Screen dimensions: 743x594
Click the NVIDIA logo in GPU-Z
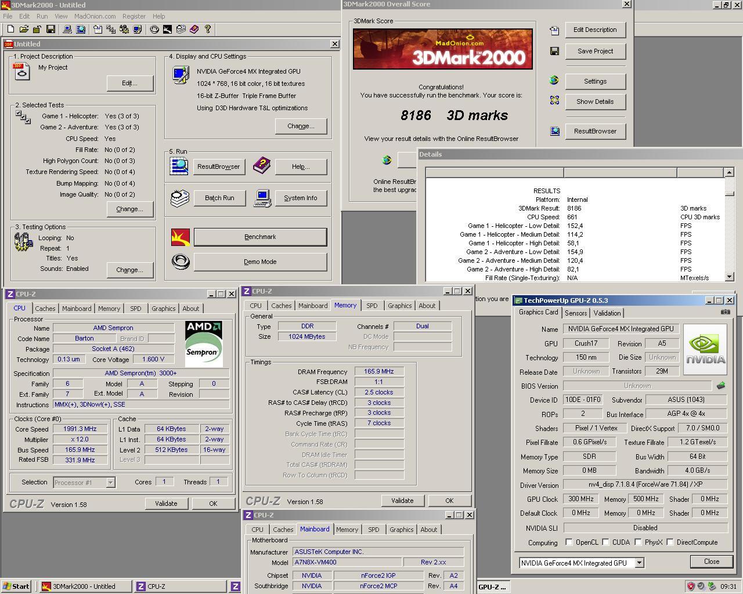pyautogui.click(x=705, y=350)
